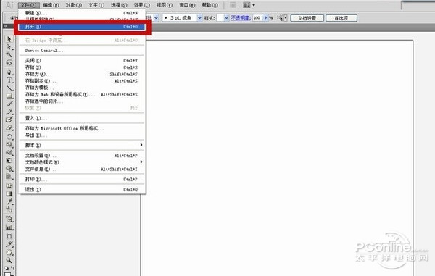This screenshot has height=276, width=435.
Task: Swap fill and stroke colors
Action: tap(12, 268)
